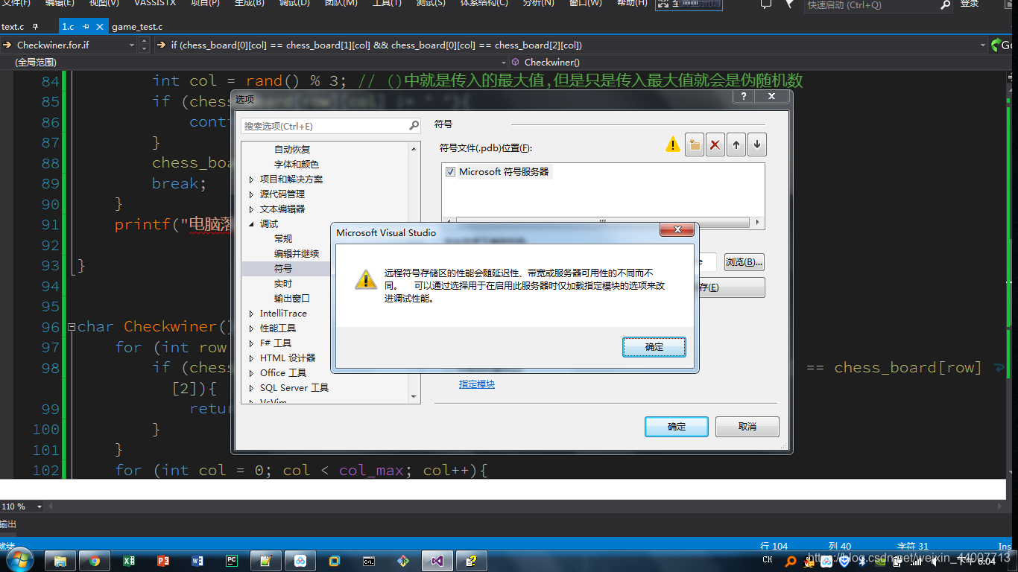Collapse the 调试 tree node
1018x572 pixels.
click(252, 224)
